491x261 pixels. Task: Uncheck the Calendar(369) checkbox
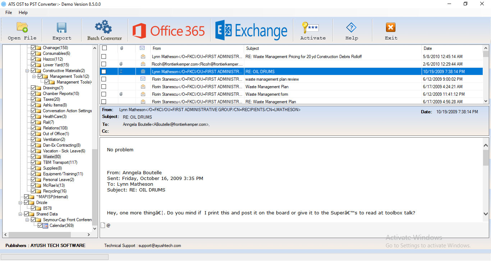pyautogui.click(x=40, y=226)
